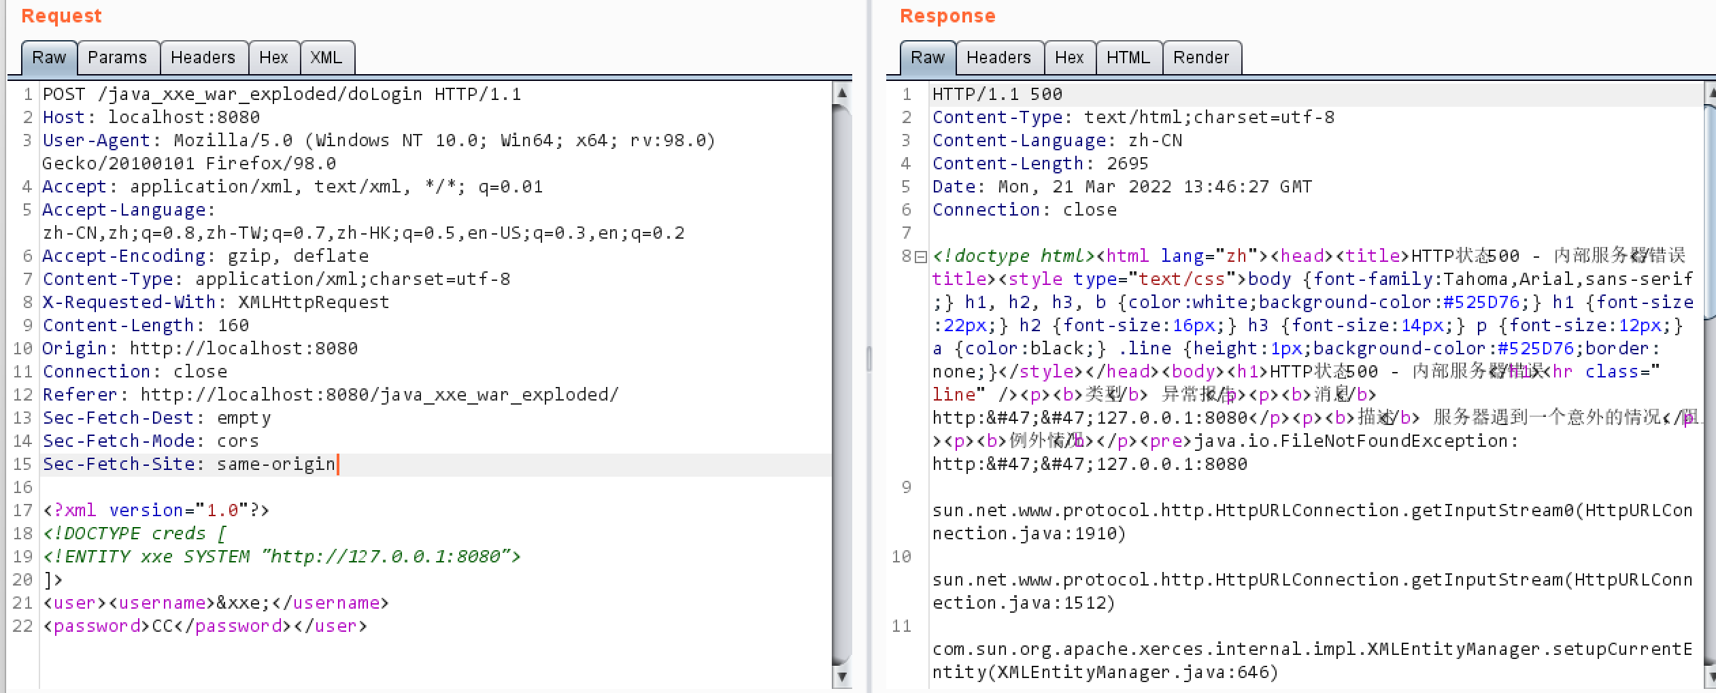
Task: Open the Response Headers tab
Action: click(999, 58)
